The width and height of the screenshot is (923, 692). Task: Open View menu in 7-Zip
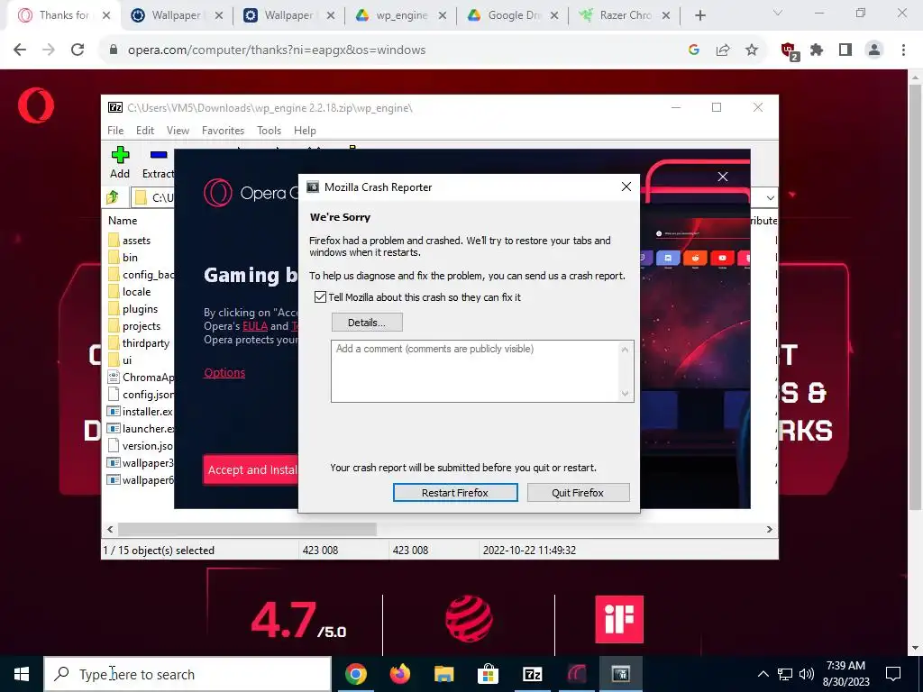click(178, 131)
